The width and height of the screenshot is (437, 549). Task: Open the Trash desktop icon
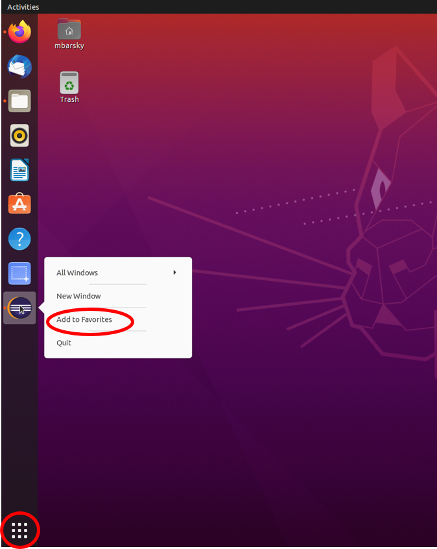pos(69,88)
